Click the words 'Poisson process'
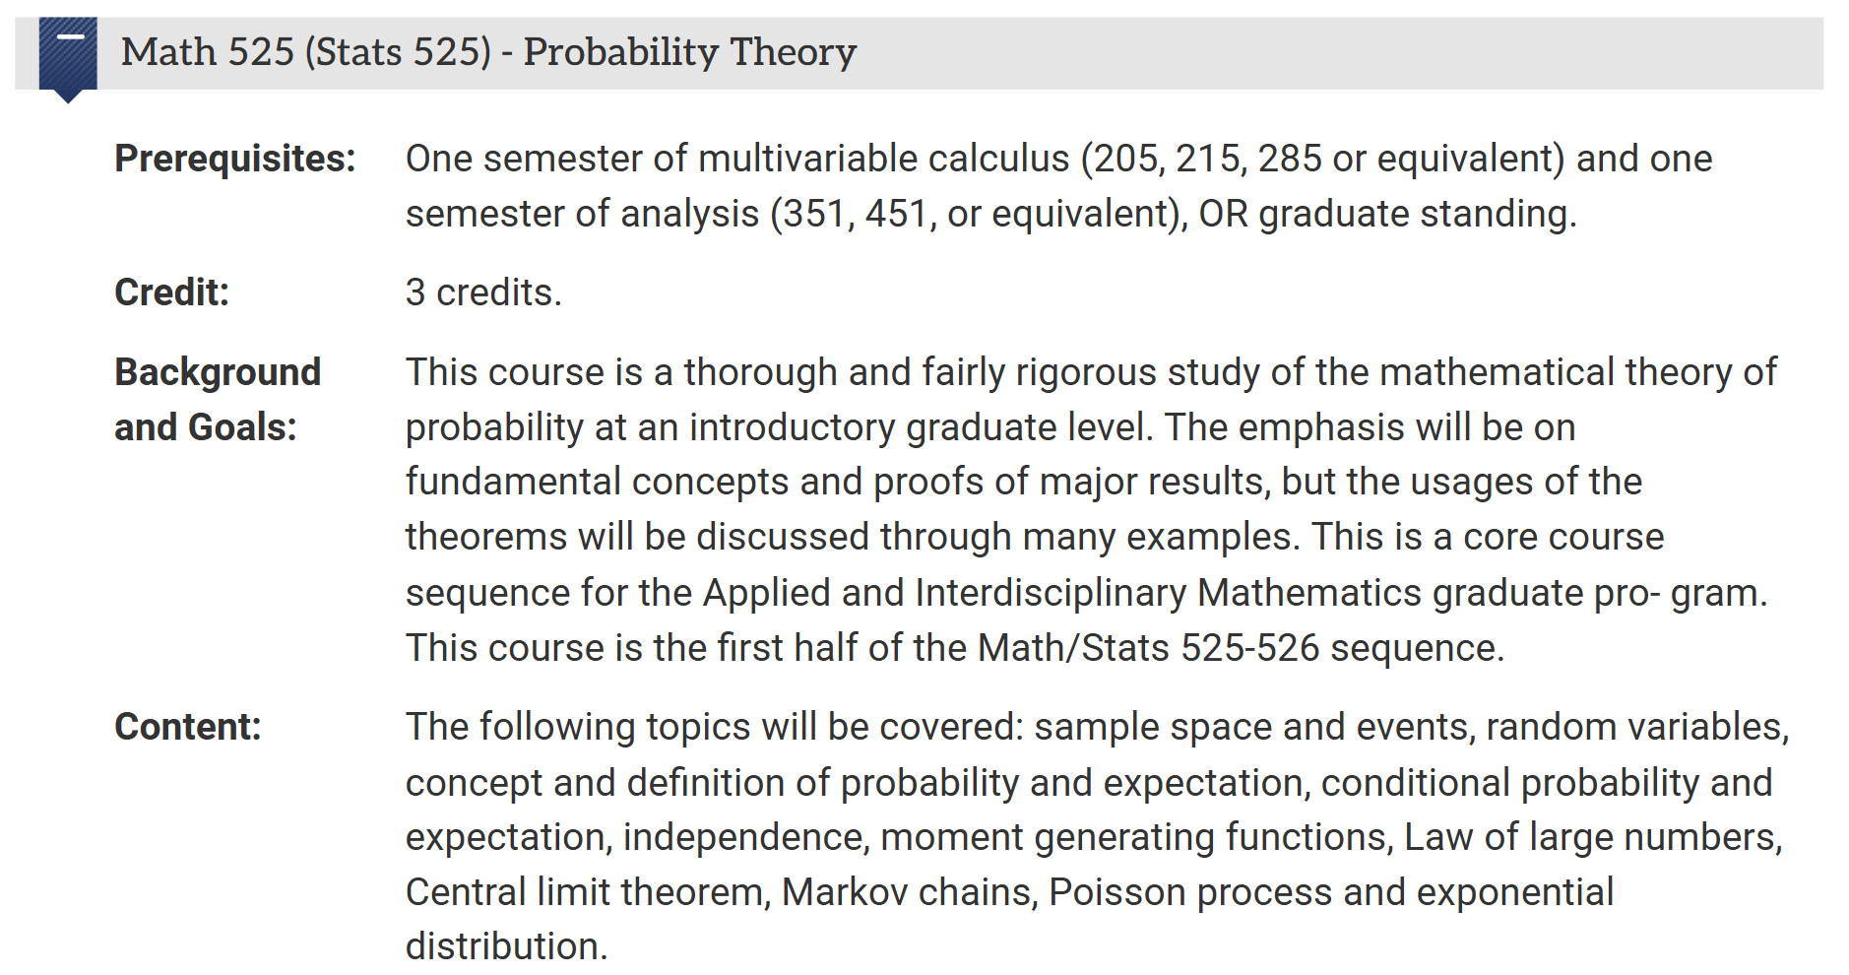The height and width of the screenshot is (975, 1849). [1190, 892]
